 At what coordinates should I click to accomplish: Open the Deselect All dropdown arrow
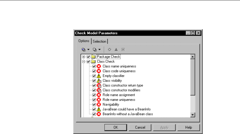point(99,50)
